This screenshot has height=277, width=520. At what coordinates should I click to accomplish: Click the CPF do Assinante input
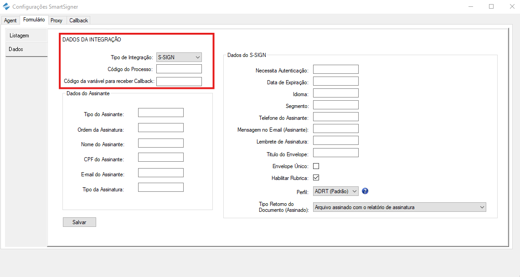(x=160, y=158)
